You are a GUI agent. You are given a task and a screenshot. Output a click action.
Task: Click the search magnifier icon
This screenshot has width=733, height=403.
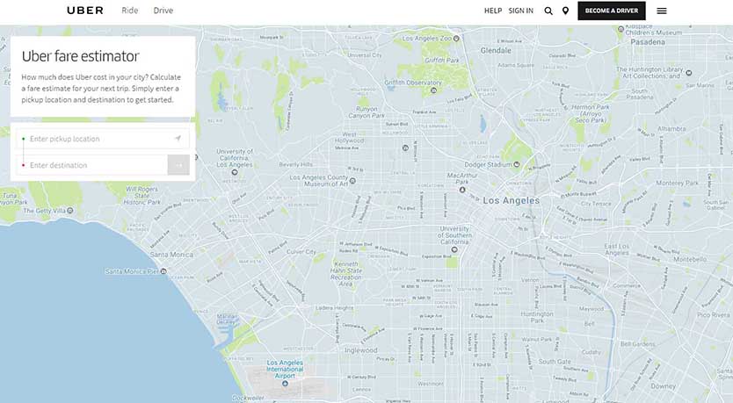coord(548,11)
